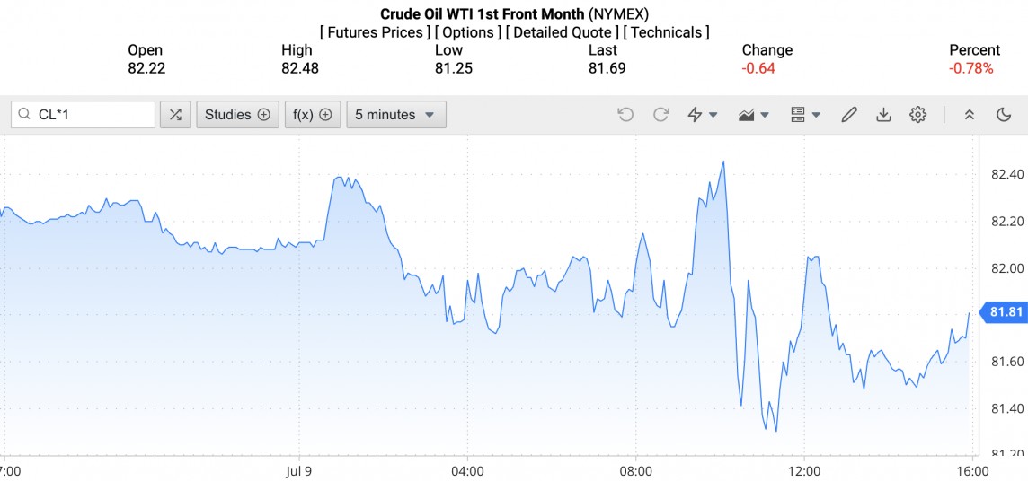Screen dimensions: 1028x481
Task: View the Technicals link
Action: [x=666, y=32]
